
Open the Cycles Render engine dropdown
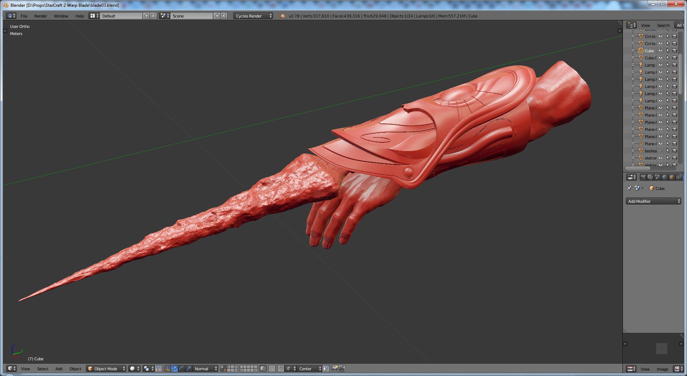click(253, 16)
